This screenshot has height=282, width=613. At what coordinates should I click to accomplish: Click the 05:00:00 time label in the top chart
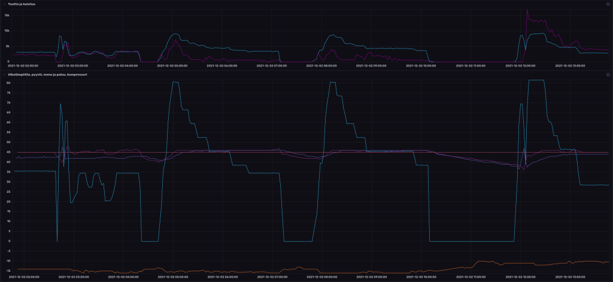pyautogui.click(x=172, y=65)
